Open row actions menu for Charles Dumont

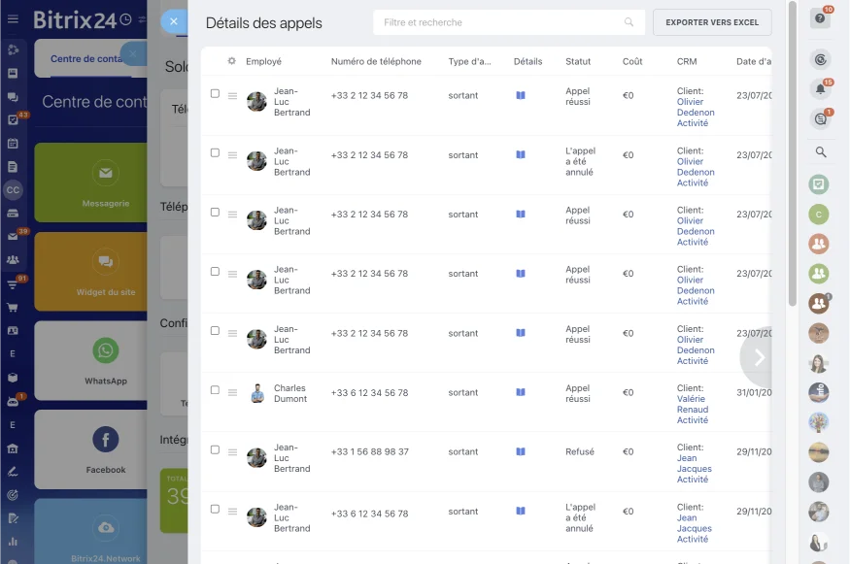[232, 392]
